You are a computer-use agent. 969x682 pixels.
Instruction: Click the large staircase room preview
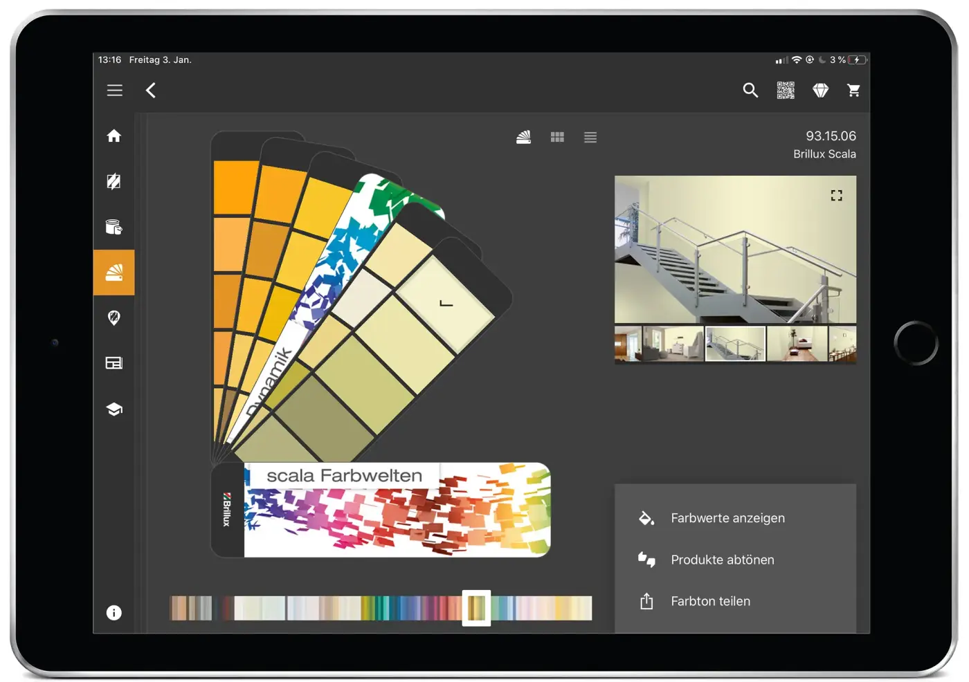[735, 250]
